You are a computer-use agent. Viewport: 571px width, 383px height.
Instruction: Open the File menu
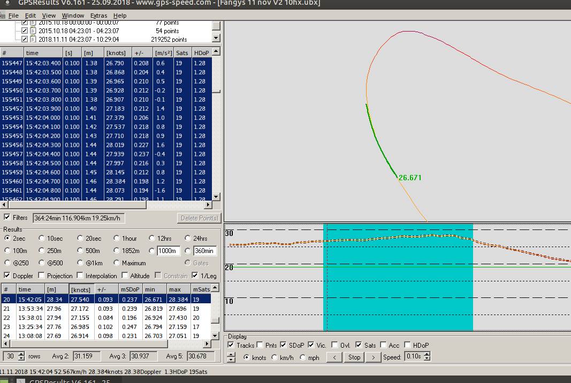click(13, 16)
